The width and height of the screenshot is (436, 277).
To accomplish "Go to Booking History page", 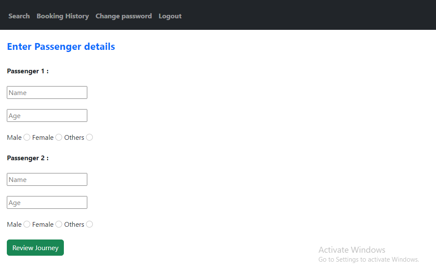I will (x=63, y=16).
